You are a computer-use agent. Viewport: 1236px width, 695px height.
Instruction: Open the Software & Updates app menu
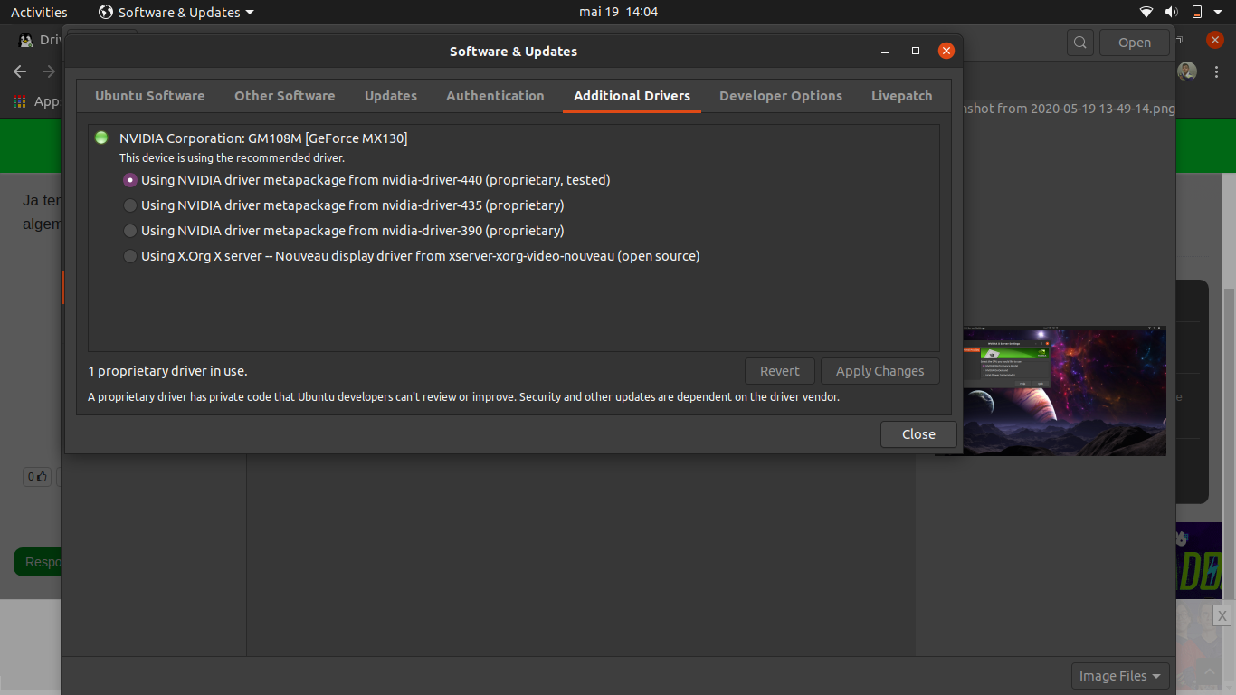(x=176, y=12)
